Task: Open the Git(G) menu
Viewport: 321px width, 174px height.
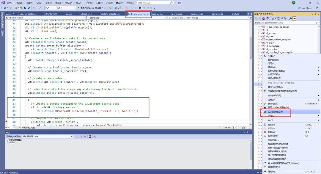Action: click(x=39, y=3)
